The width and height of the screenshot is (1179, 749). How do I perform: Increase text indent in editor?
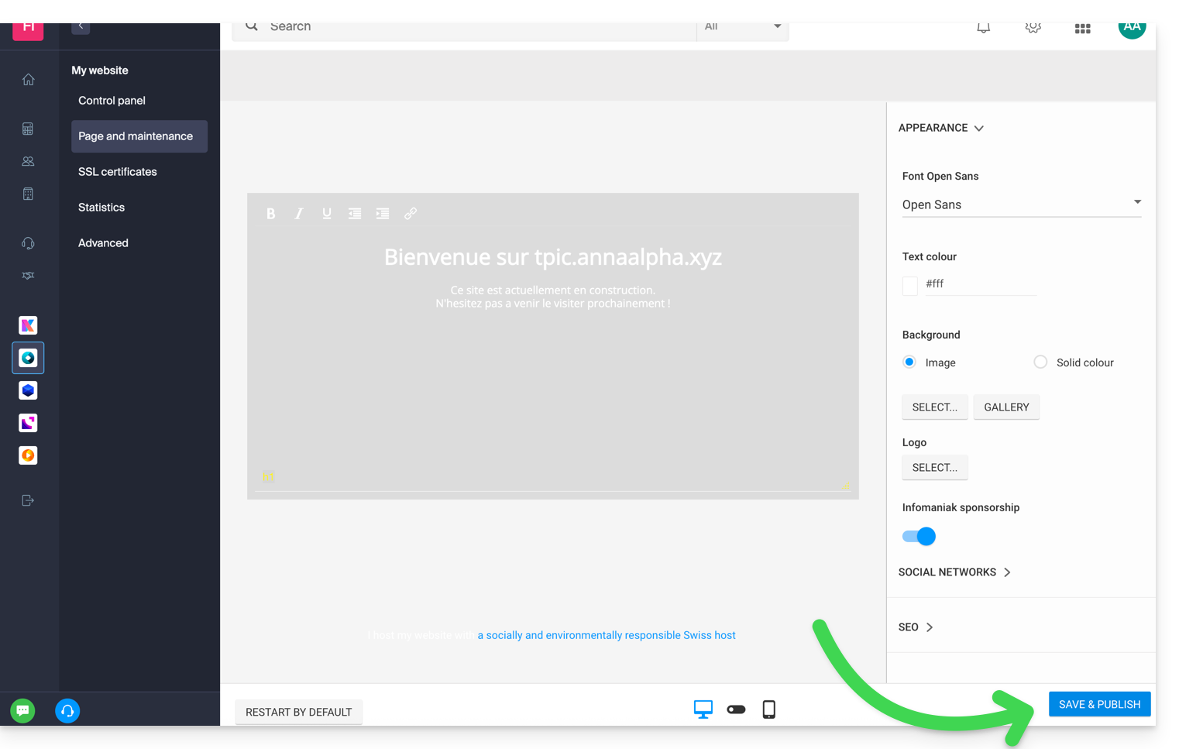(383, 214)
